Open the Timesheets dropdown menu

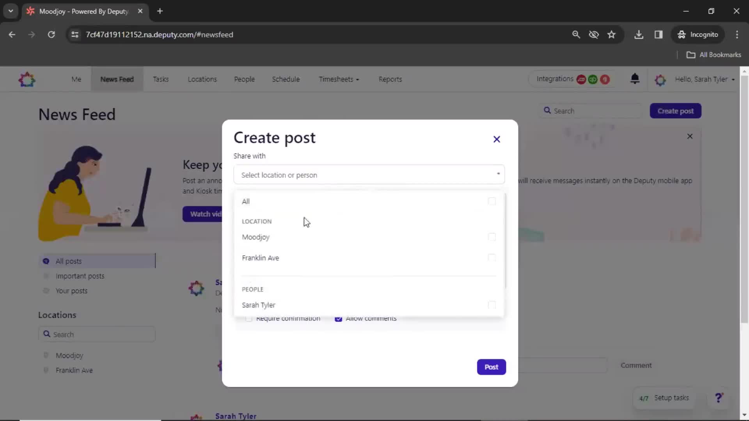point(339,79)
